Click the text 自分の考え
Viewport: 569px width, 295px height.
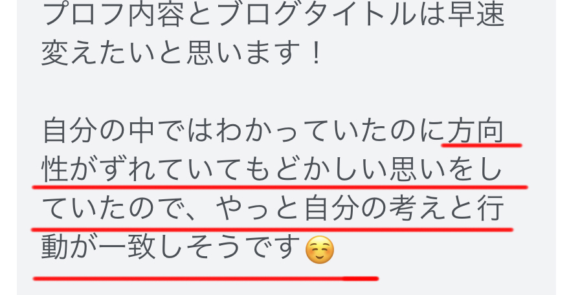375,209
